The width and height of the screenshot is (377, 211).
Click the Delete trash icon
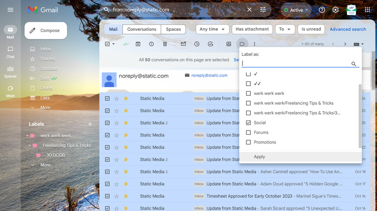[165, 44]
